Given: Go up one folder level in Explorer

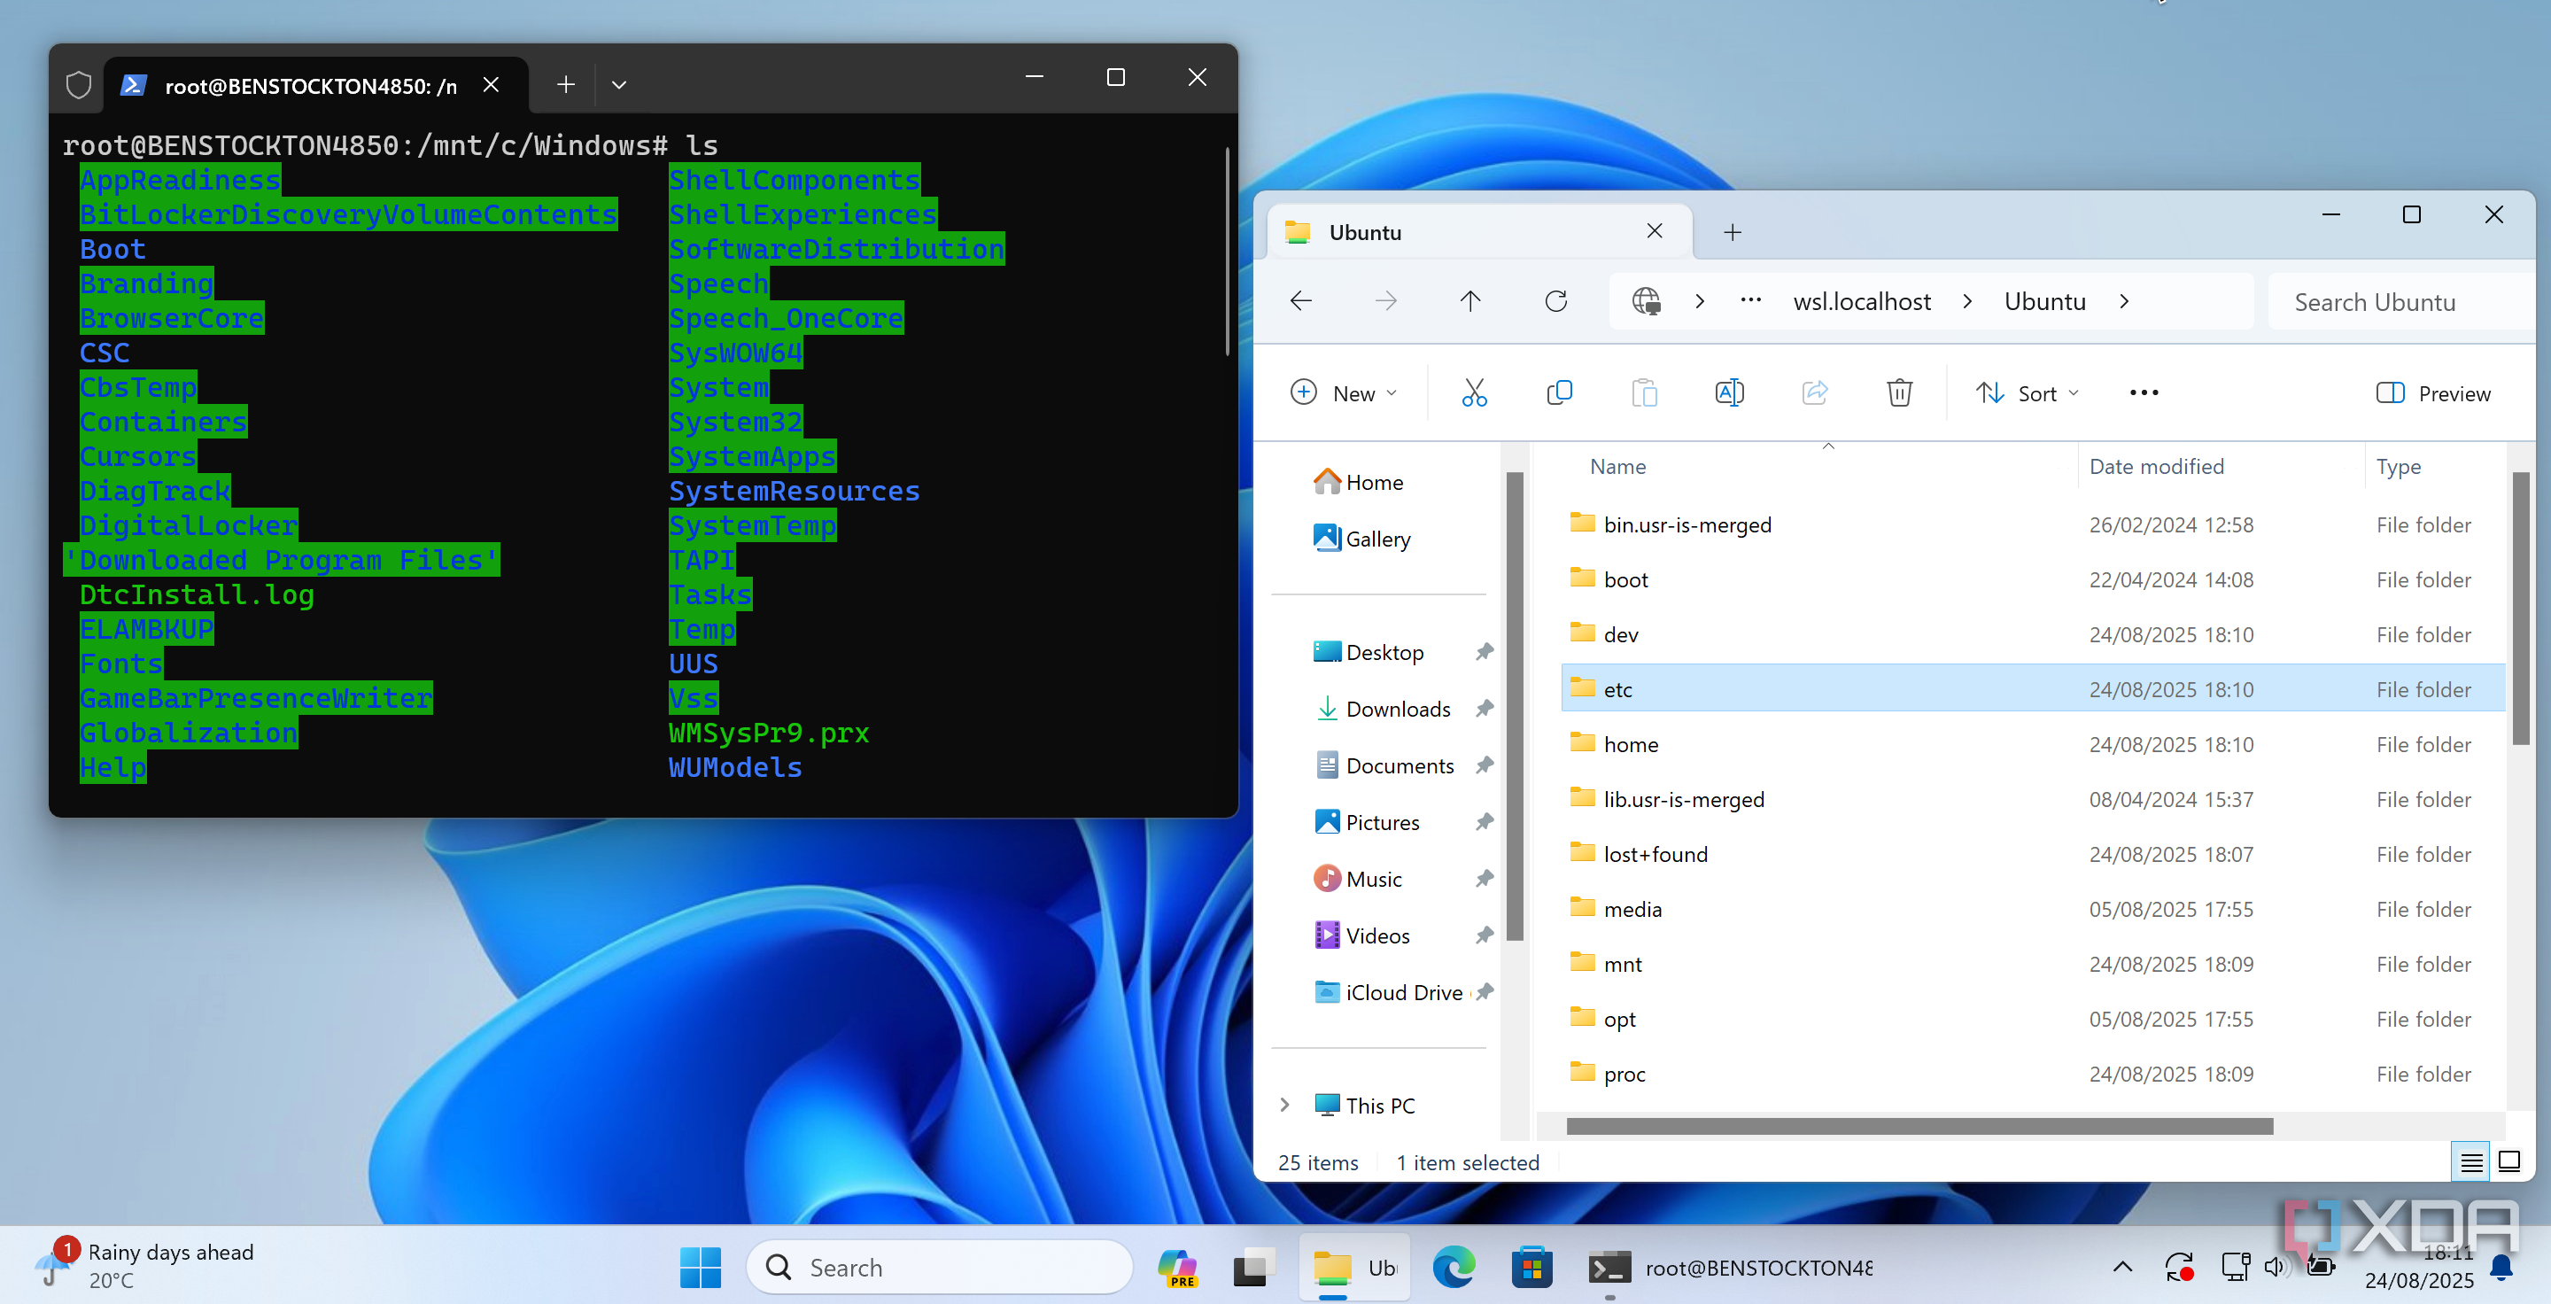Looking at the screenshot, I should (1470, 301).
